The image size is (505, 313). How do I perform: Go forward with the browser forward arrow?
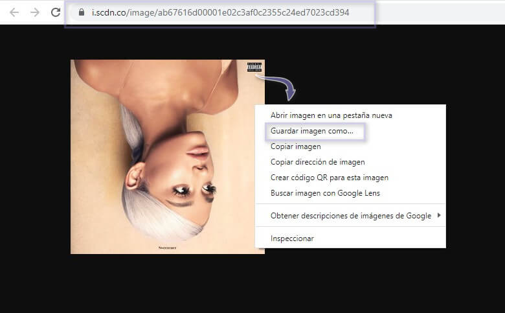35,12
